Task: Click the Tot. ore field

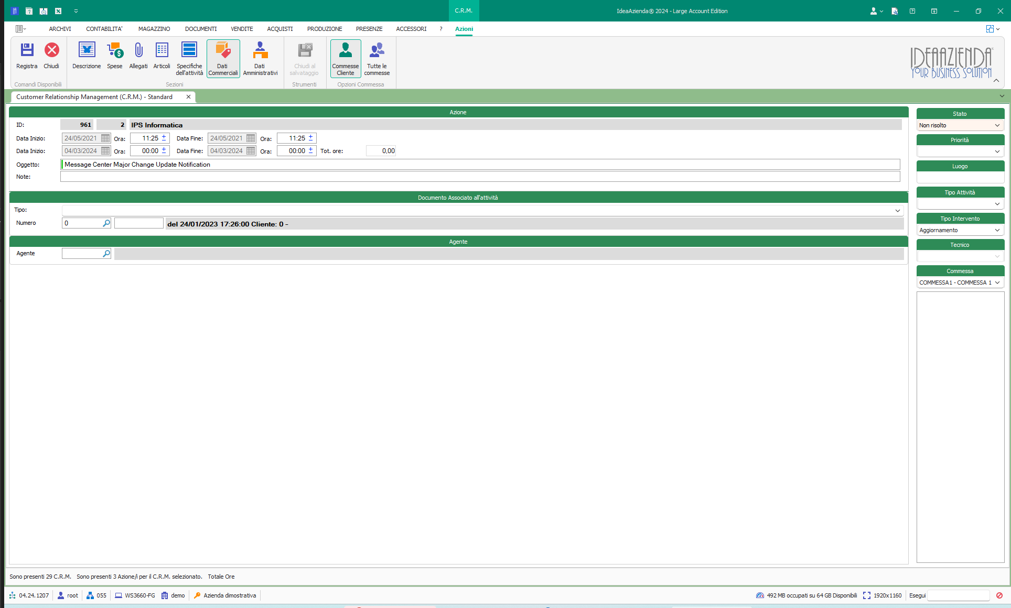Action: tap(381, 151)
